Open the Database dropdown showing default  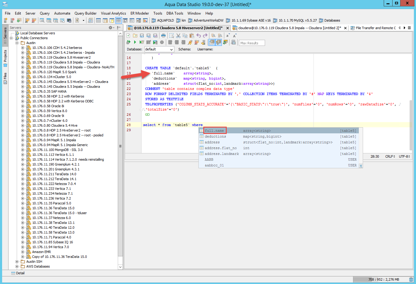point(159,49)
